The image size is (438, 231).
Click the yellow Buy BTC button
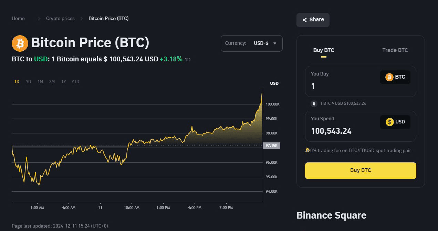click(361, 170)
